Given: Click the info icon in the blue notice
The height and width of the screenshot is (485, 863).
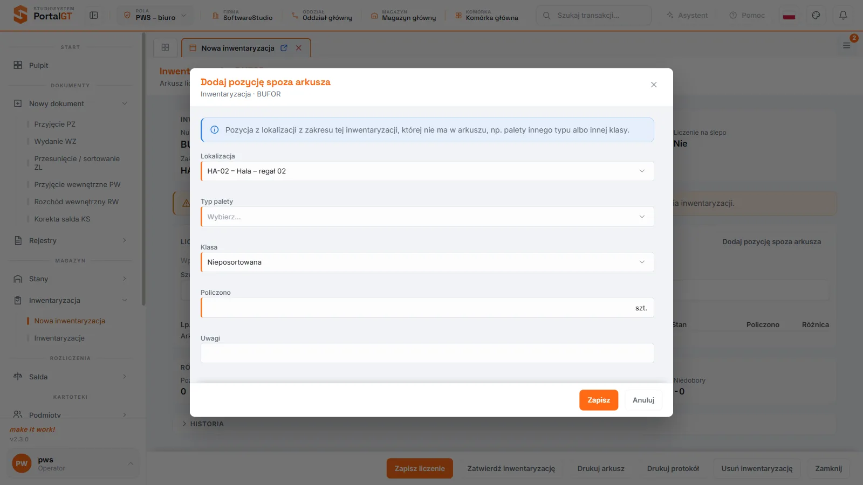Looking at the screenshot, I should (214, 130).
